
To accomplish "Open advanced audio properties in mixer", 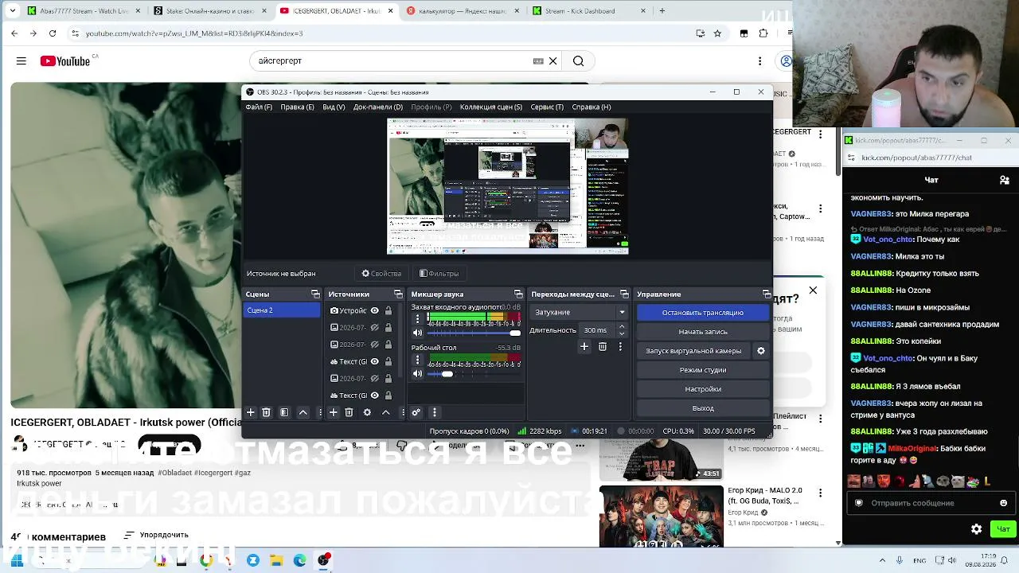I will click(416, 412).
